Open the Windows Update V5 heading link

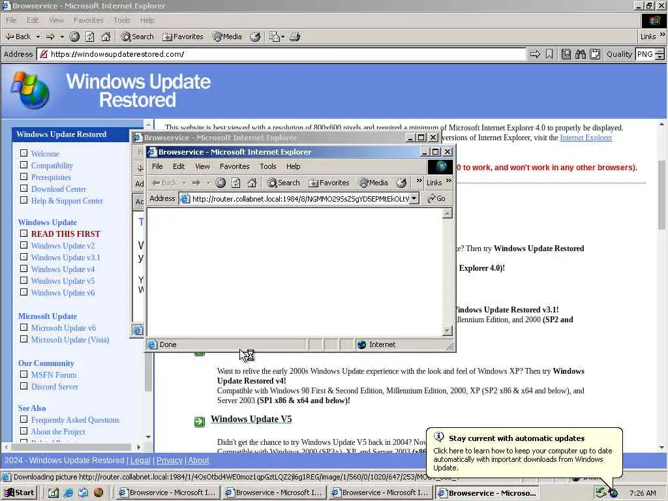coord(251,419)
